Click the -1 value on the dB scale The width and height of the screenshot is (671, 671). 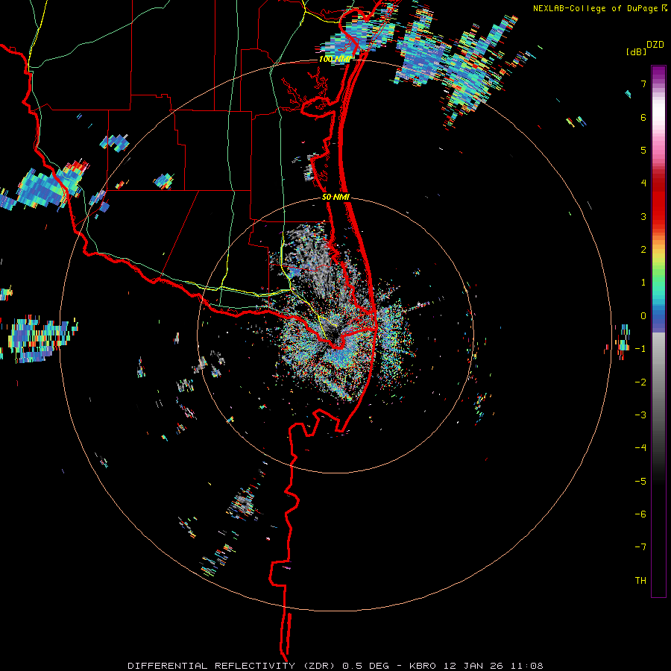pos(640,349)
